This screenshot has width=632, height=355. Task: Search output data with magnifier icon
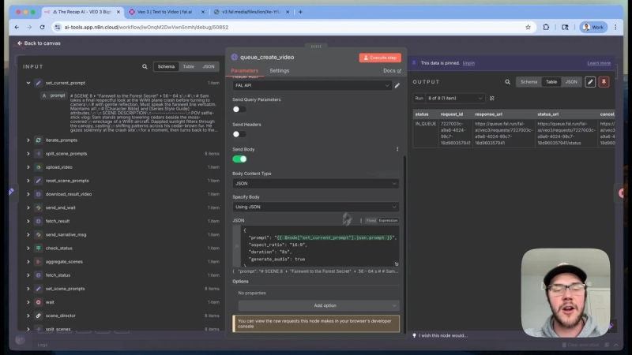507,82
